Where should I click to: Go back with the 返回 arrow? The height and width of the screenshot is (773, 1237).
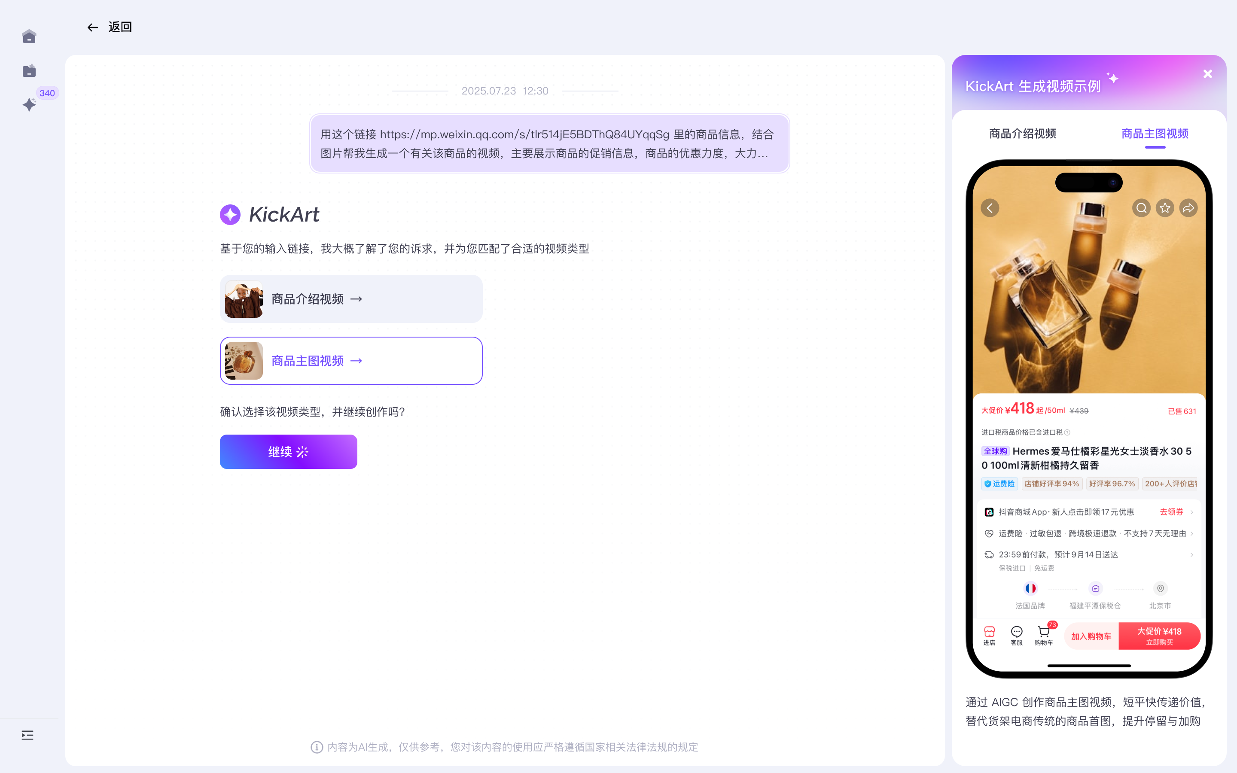(x=110, y=27)
